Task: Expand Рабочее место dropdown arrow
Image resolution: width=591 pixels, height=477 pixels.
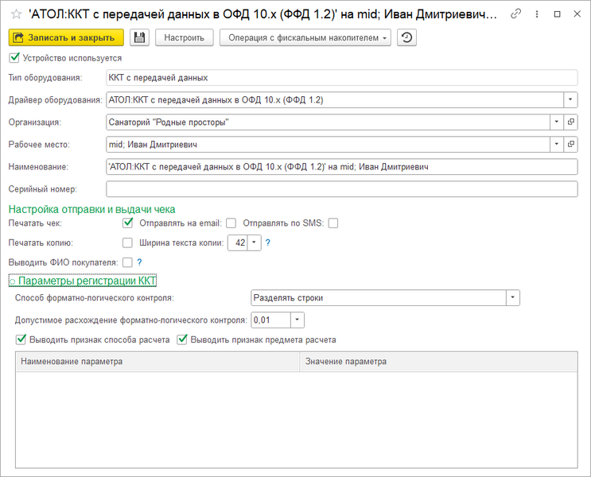Action: coord(557,145)
